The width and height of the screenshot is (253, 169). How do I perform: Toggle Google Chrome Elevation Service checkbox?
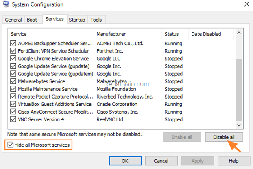(x=13, y=59)
